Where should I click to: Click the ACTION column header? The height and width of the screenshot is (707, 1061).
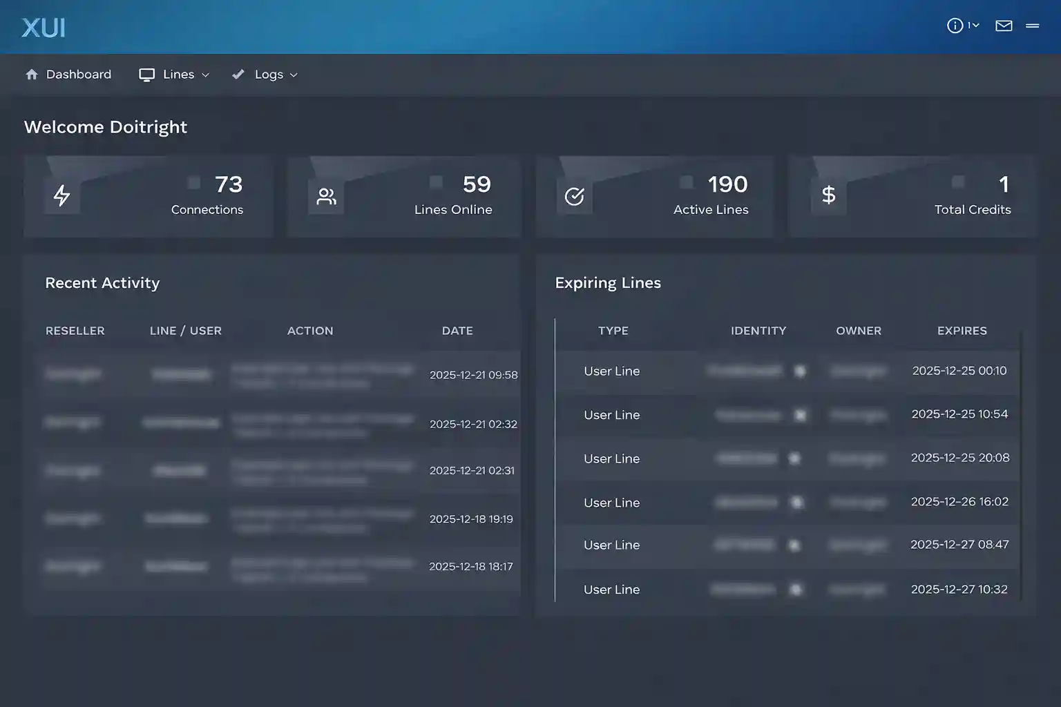pos(310,331)
